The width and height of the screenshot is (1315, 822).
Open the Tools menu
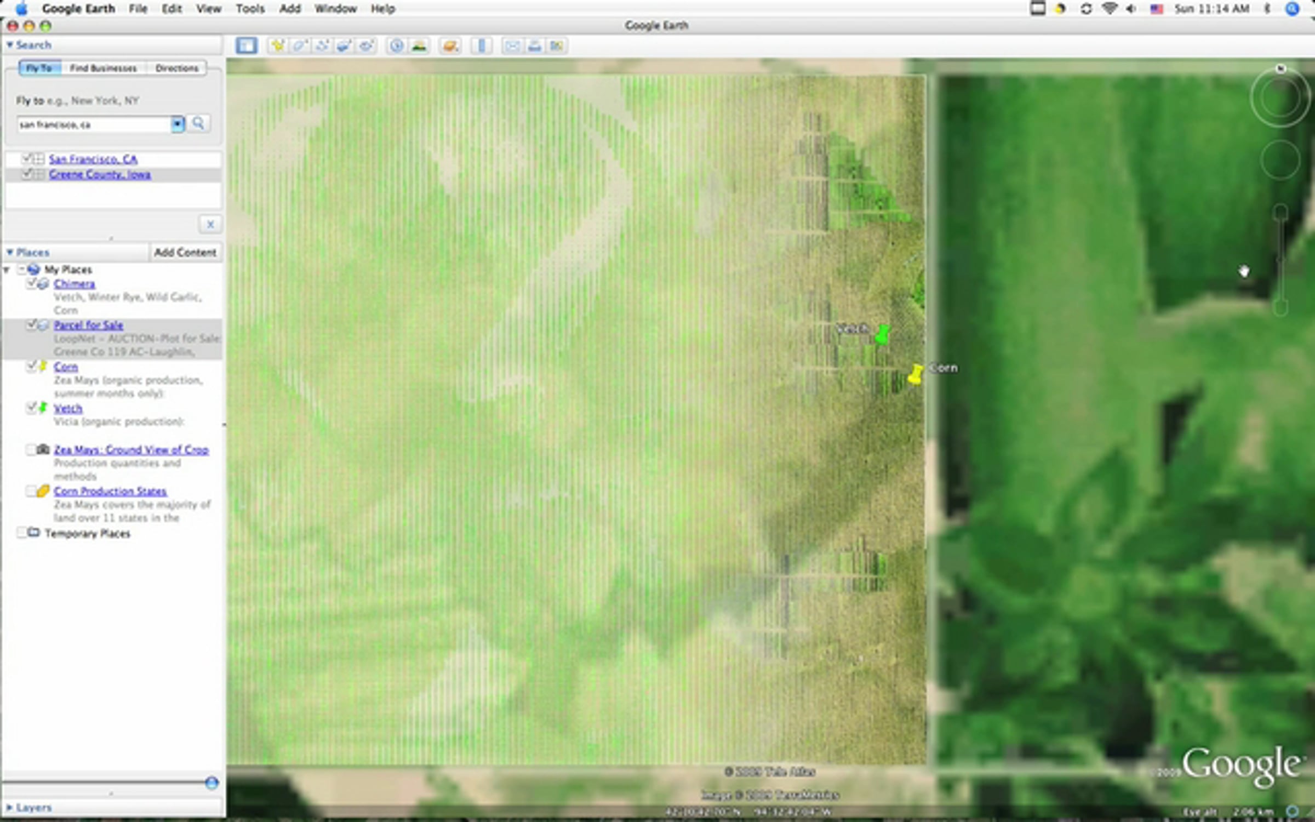(250, 9)
